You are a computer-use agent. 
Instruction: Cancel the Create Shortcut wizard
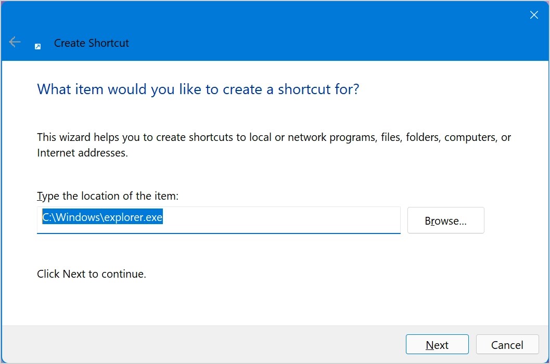pyautogui.click(x=506, y=345)
